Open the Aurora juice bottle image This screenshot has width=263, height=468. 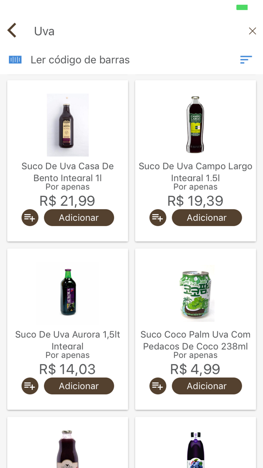(x=67, y=293)
